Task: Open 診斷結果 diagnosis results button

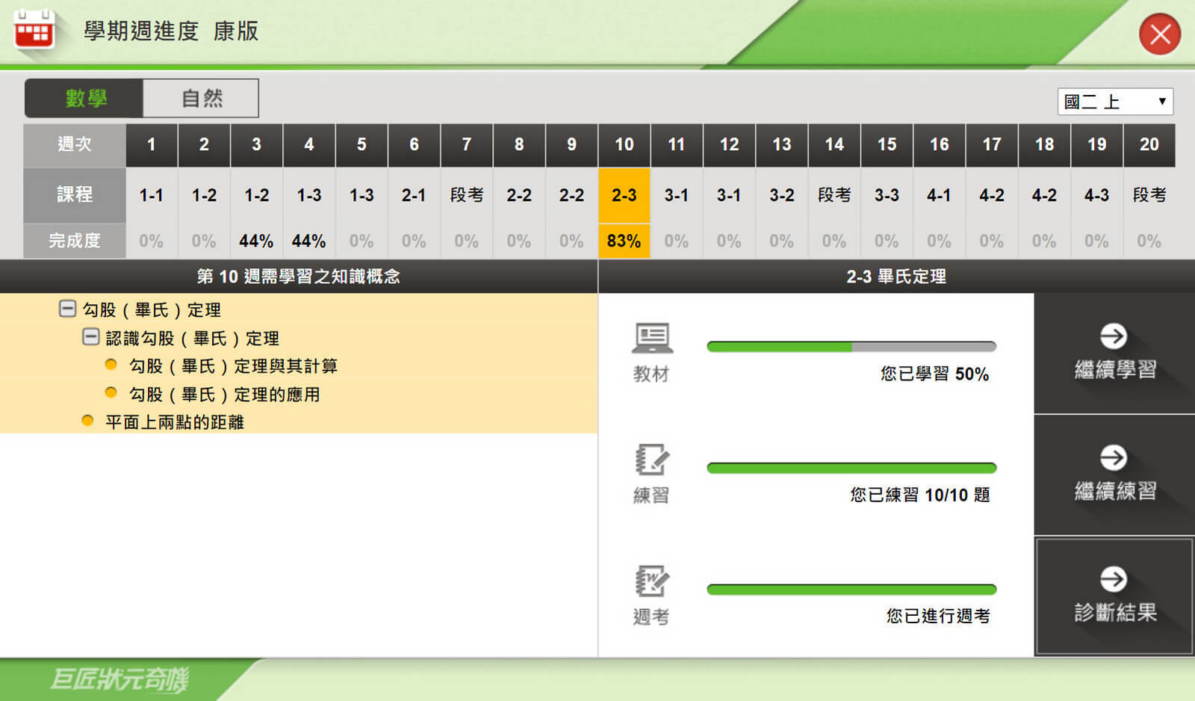Action: pyautogui.click(x=1114, y=596)
